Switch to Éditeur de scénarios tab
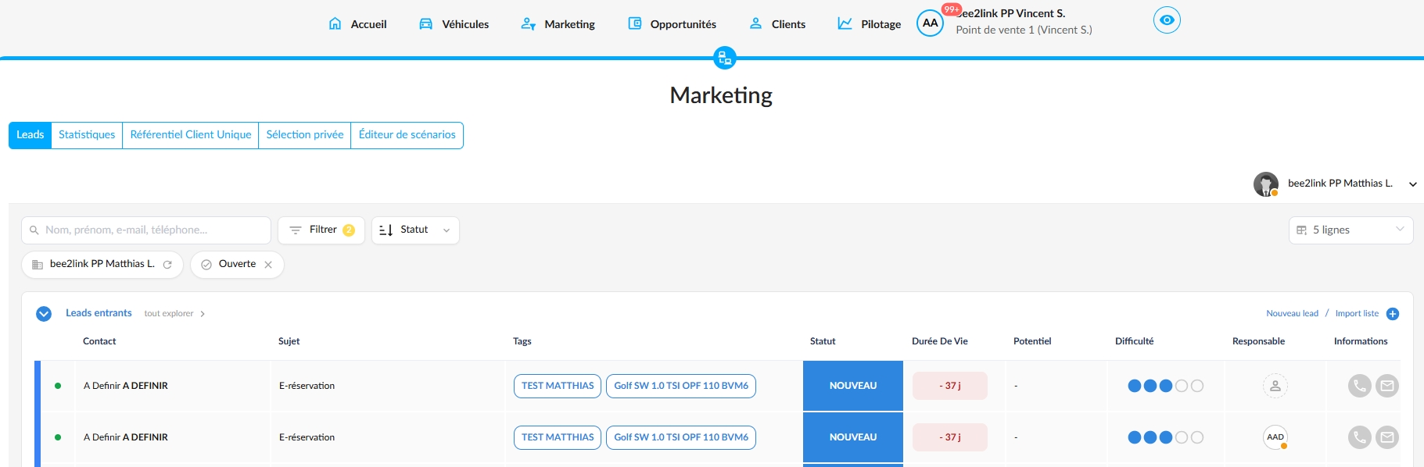The image size is (1424, 467). [407, 135]
